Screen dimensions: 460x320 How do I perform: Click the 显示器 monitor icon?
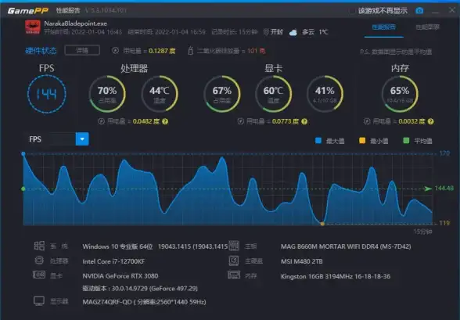coord(39,301)
